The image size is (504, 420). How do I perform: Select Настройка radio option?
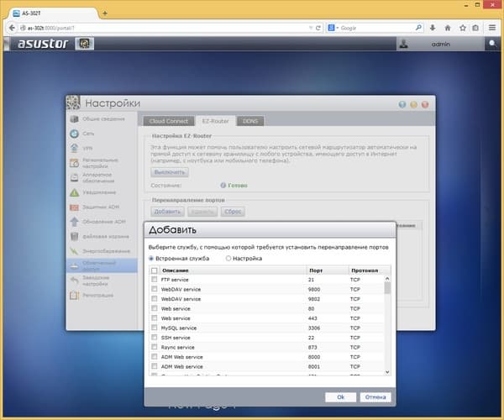tap(228, 259)
